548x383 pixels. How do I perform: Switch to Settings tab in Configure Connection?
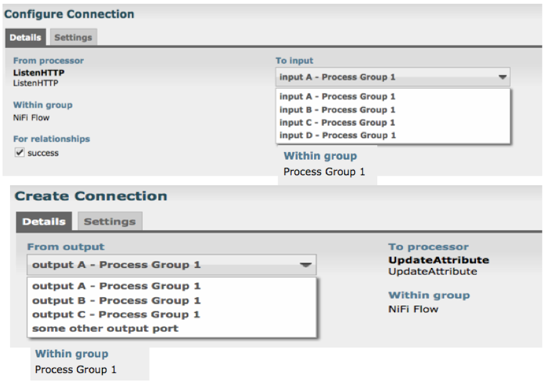click(x=73, y=38)
